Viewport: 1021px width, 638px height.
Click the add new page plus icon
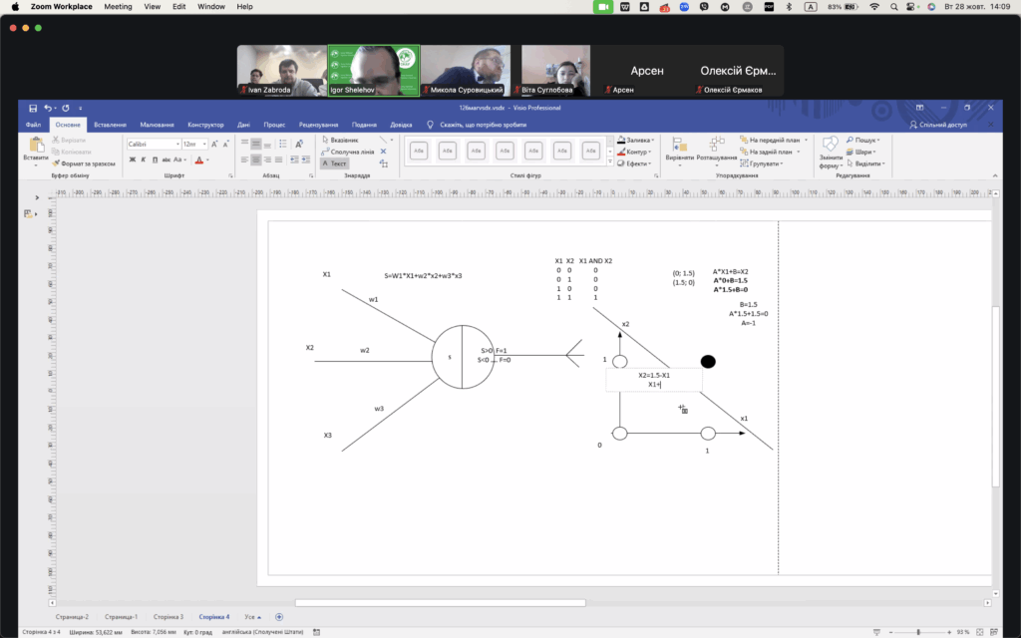tap(279, 617)
